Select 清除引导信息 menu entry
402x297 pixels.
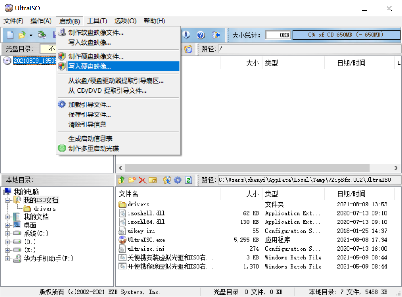[x=118, y=124]
